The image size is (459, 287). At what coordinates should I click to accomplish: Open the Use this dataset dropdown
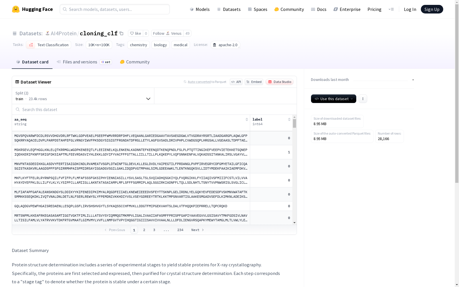(334, 99)
